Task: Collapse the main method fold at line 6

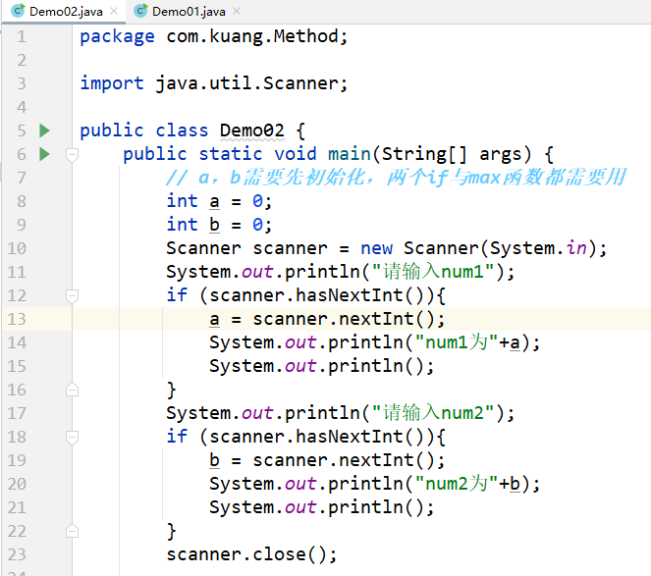Action: tap(73, 155)
